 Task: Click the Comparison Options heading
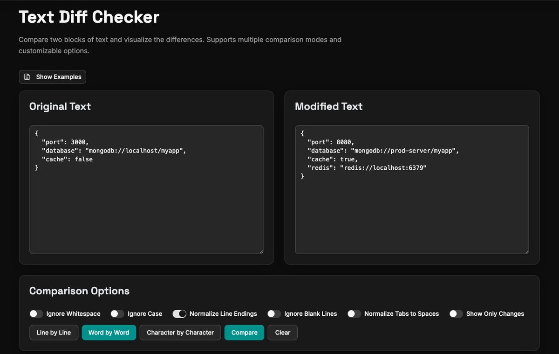point(79,291)
